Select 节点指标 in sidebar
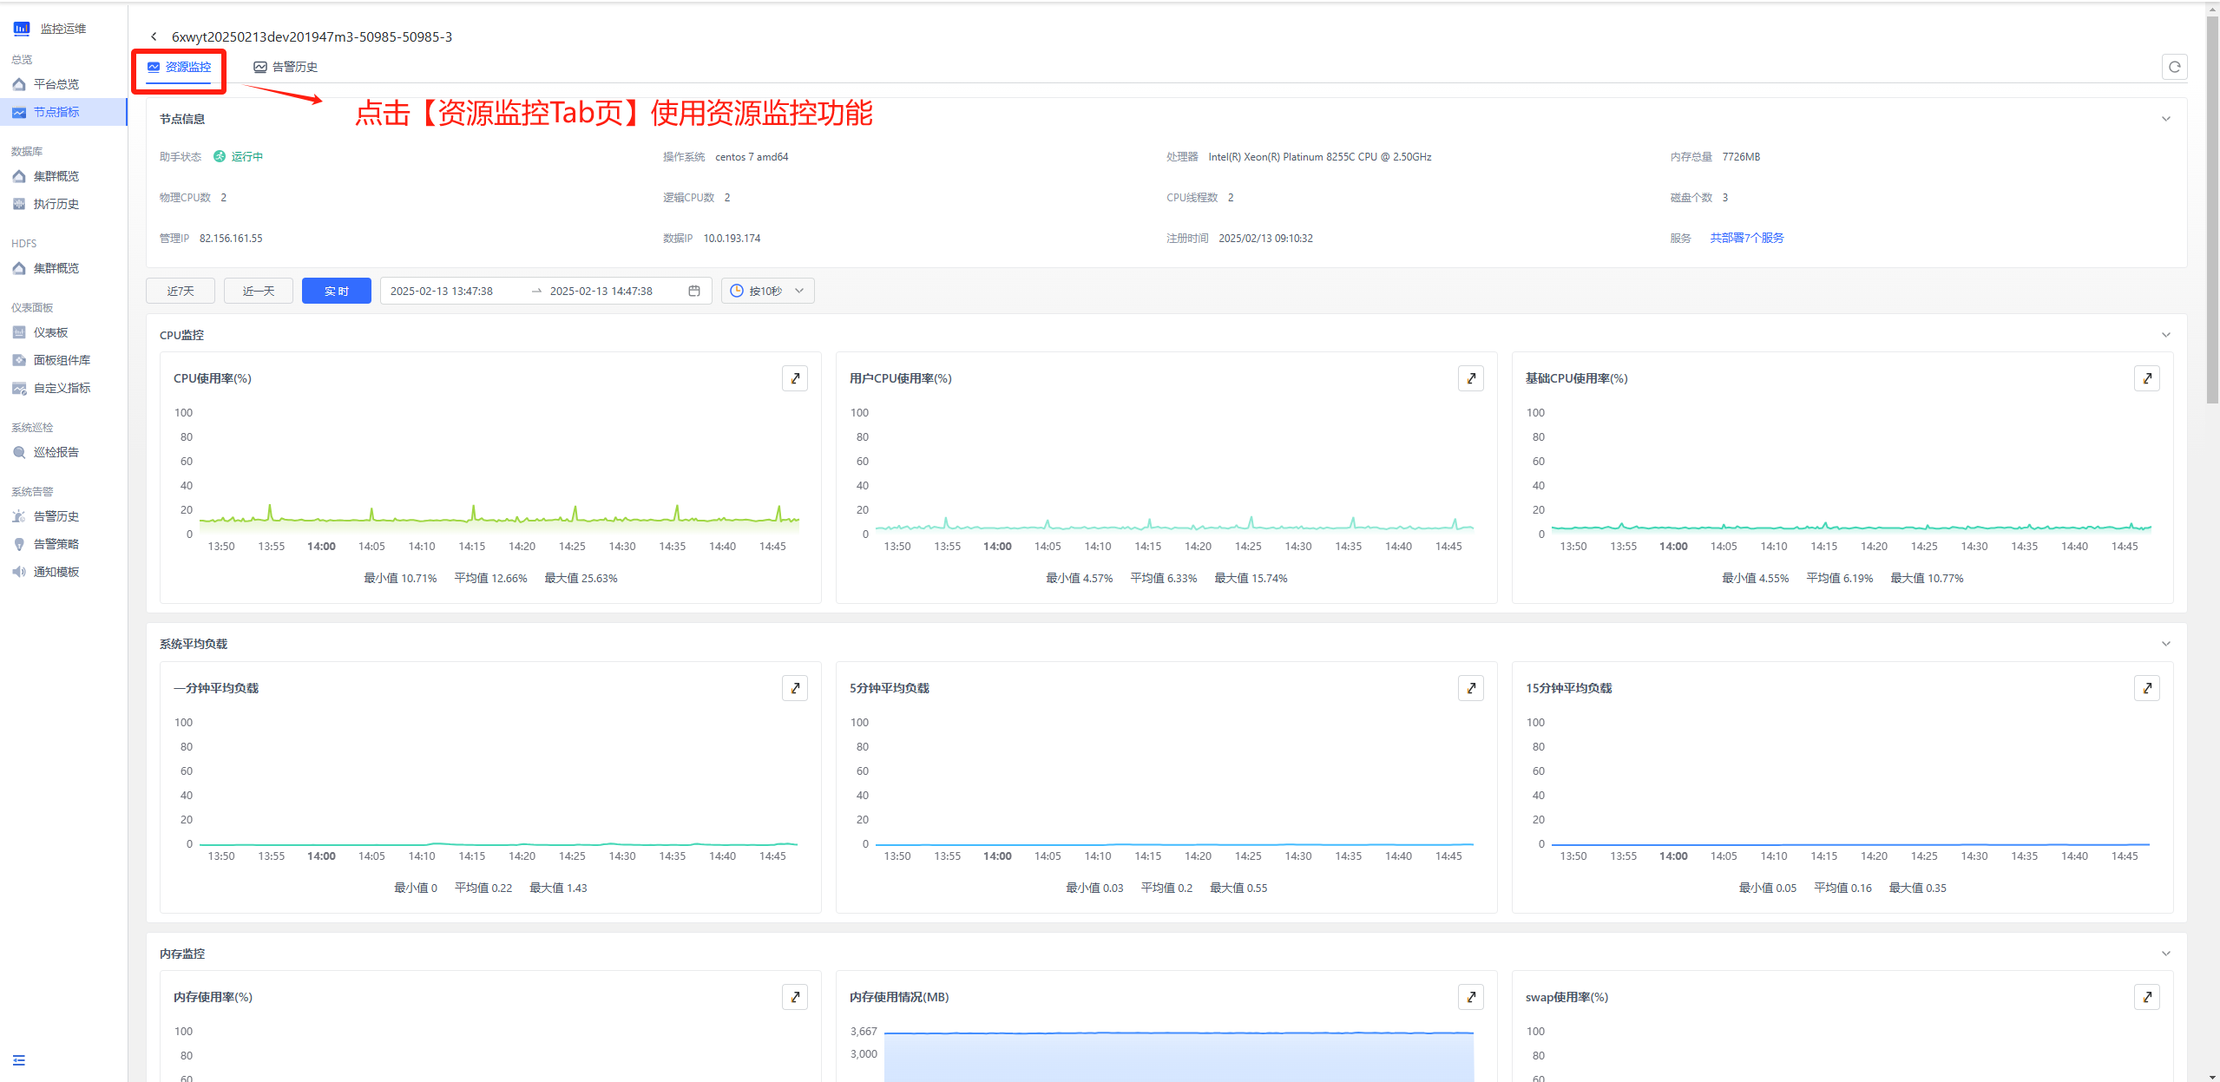Screen dimensions: 2220x1082 63,112
